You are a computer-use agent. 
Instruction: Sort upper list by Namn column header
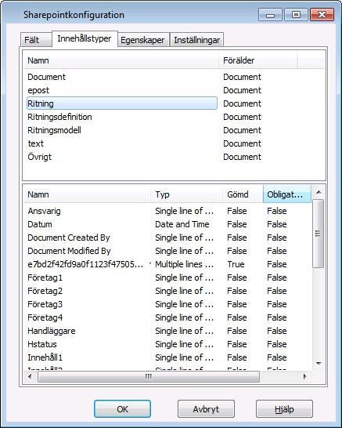[121, 60]
